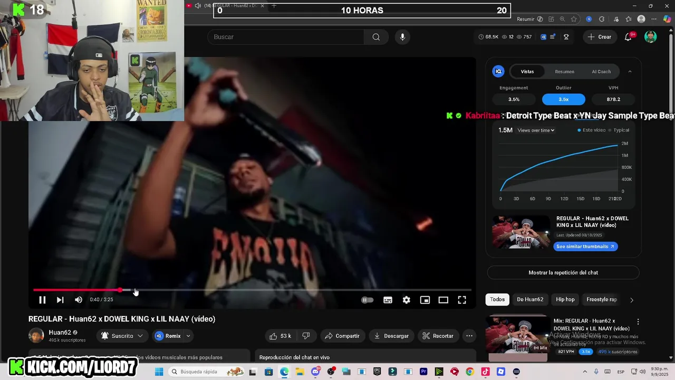675x380 pixels.
Task: Select the Hip hop filter chip
Action: point(565,299)
